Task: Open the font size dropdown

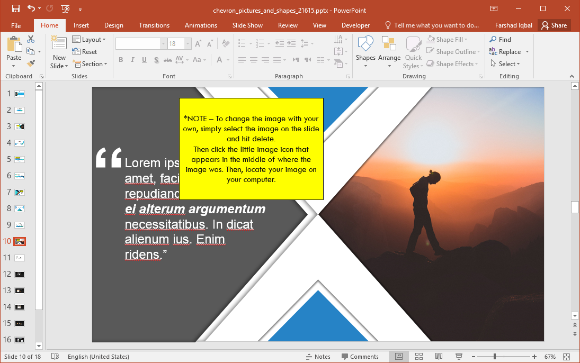Action: coord(188,44)
